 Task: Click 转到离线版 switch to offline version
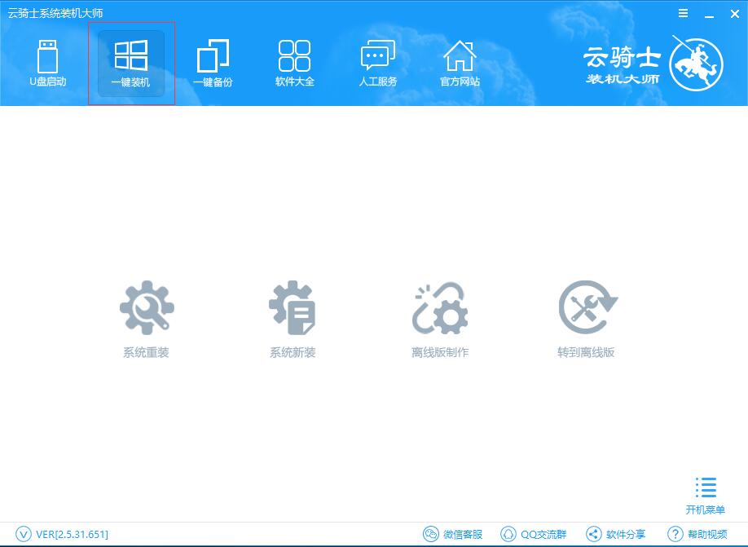coord(587,319)
